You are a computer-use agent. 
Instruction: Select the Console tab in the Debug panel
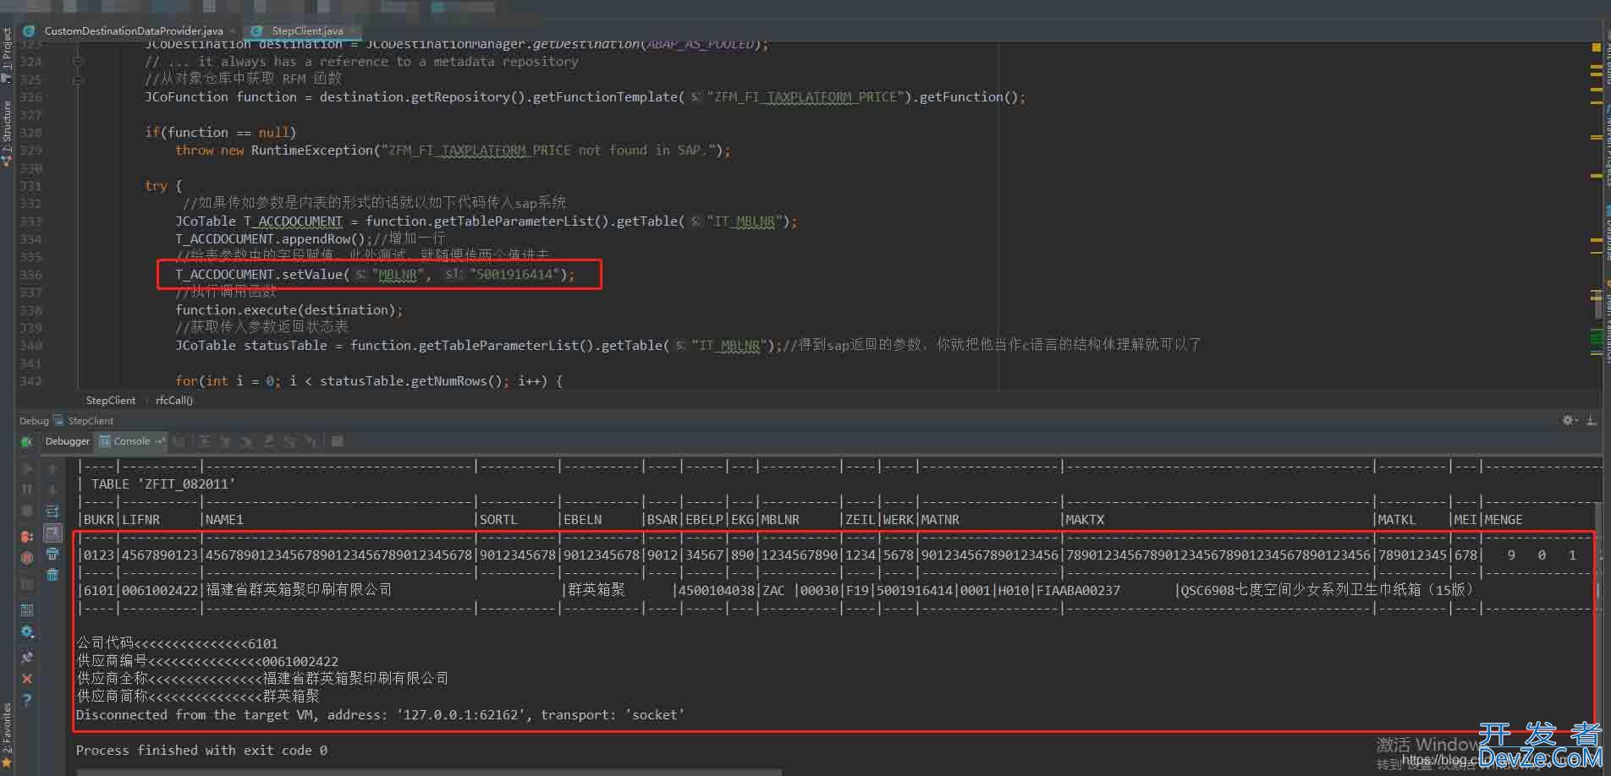click(x=132, y=441)
